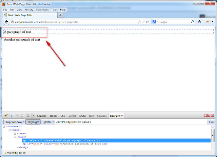Click the XPath expression input field
The height and width of the screenshot is (157, 217).
click(131, 122)
